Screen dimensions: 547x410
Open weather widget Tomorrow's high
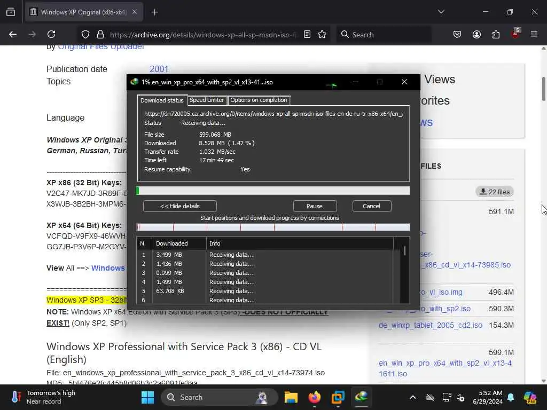tap(44, 397)
